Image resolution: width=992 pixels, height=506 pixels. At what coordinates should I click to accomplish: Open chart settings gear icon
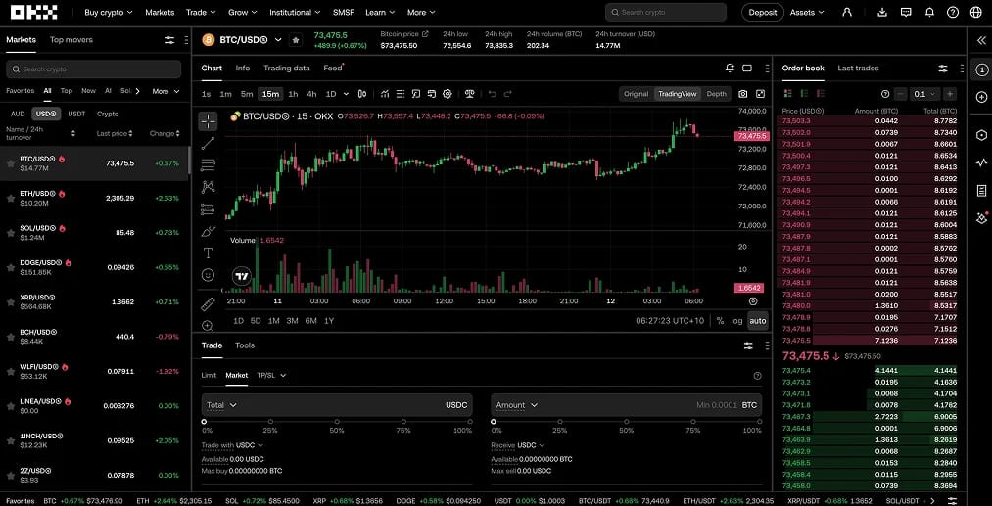coord(448,94)
